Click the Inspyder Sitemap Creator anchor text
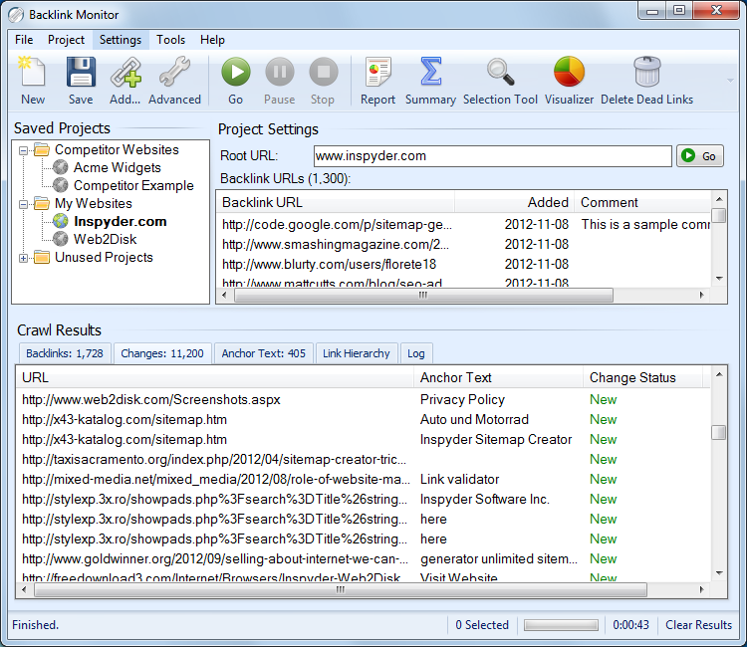Screen dimensions: 747x647 point(496,439)
